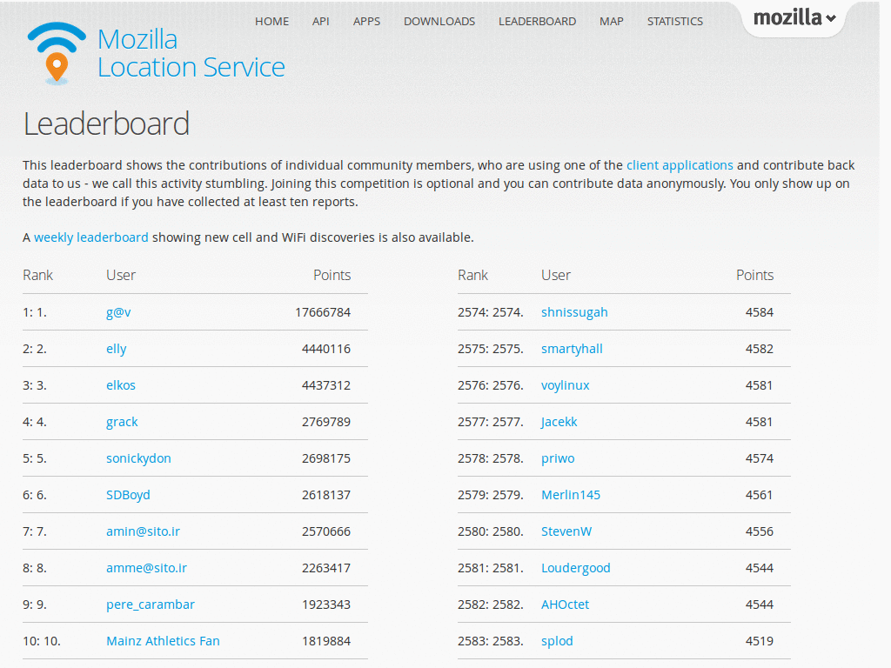Open user sonickydon link
Image resolution: width=891 pixels, height=668 pixels.
[x=138, y=458]
